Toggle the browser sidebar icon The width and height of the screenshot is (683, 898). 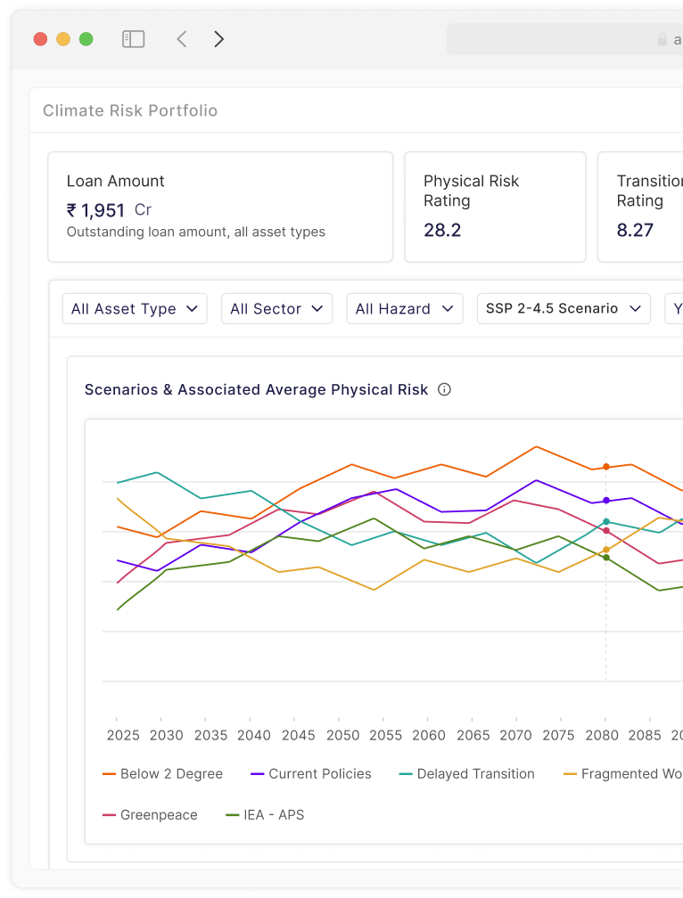point(133,39)
